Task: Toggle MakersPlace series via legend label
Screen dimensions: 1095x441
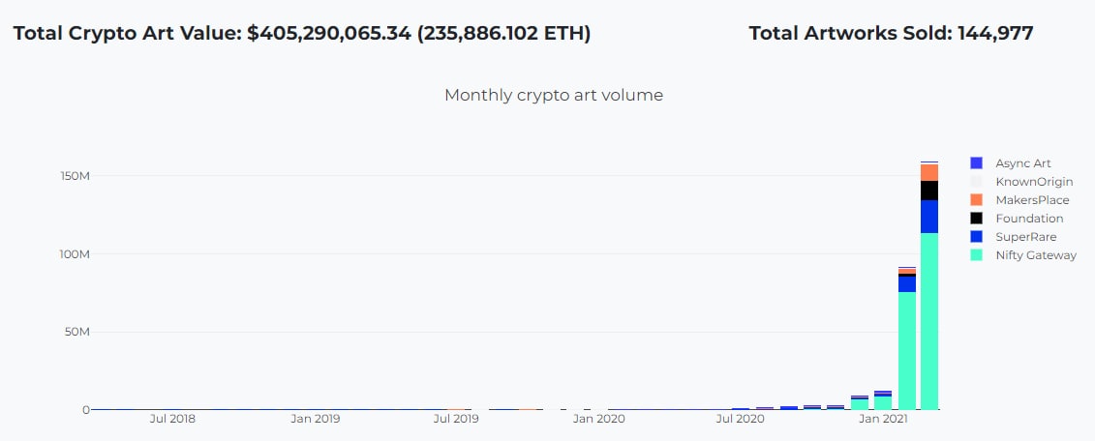Action: [1032, 200]
